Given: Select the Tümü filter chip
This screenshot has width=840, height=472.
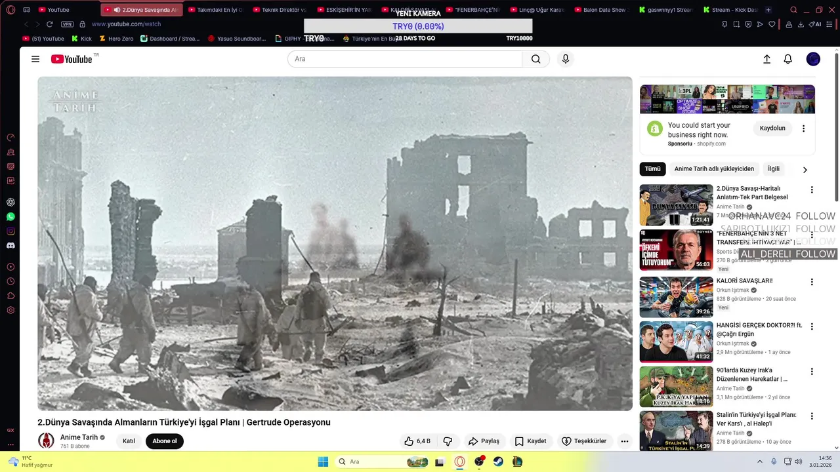Looking at the screenshot, I should [x=652, y=169].
